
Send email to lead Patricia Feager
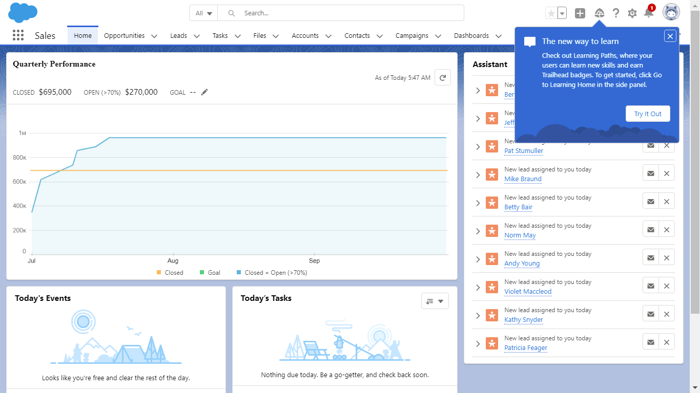651,342
